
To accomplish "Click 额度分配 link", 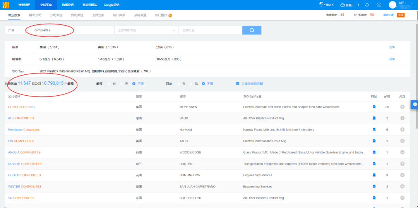I will (x=389, y=15).
